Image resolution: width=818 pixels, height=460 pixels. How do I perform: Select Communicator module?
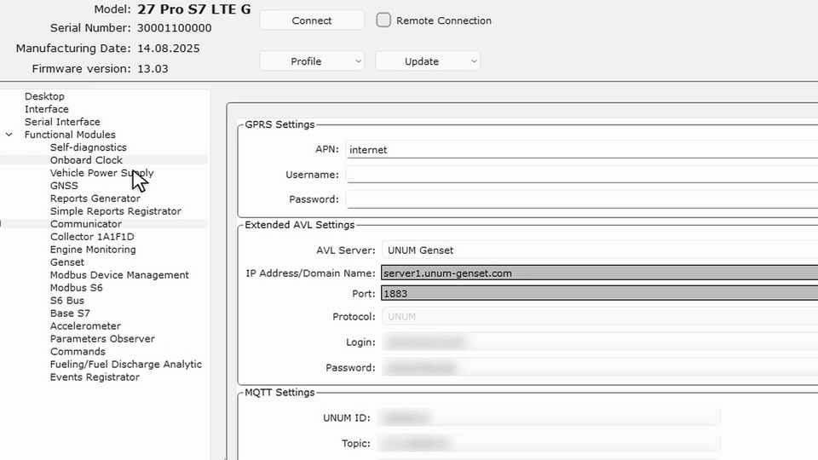tap(85, 224)
